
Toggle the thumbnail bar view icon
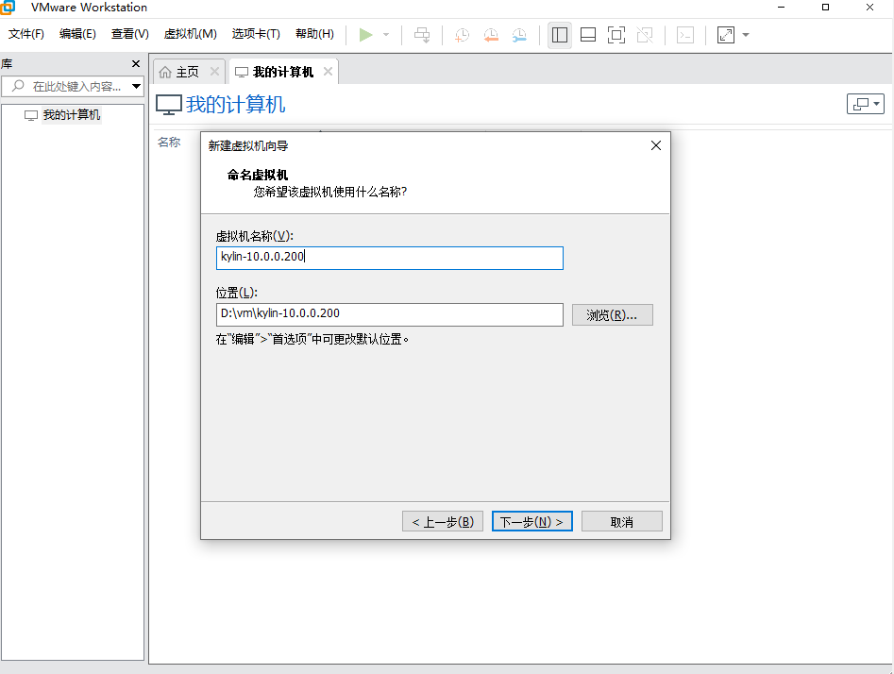click(x=588, y=35)
